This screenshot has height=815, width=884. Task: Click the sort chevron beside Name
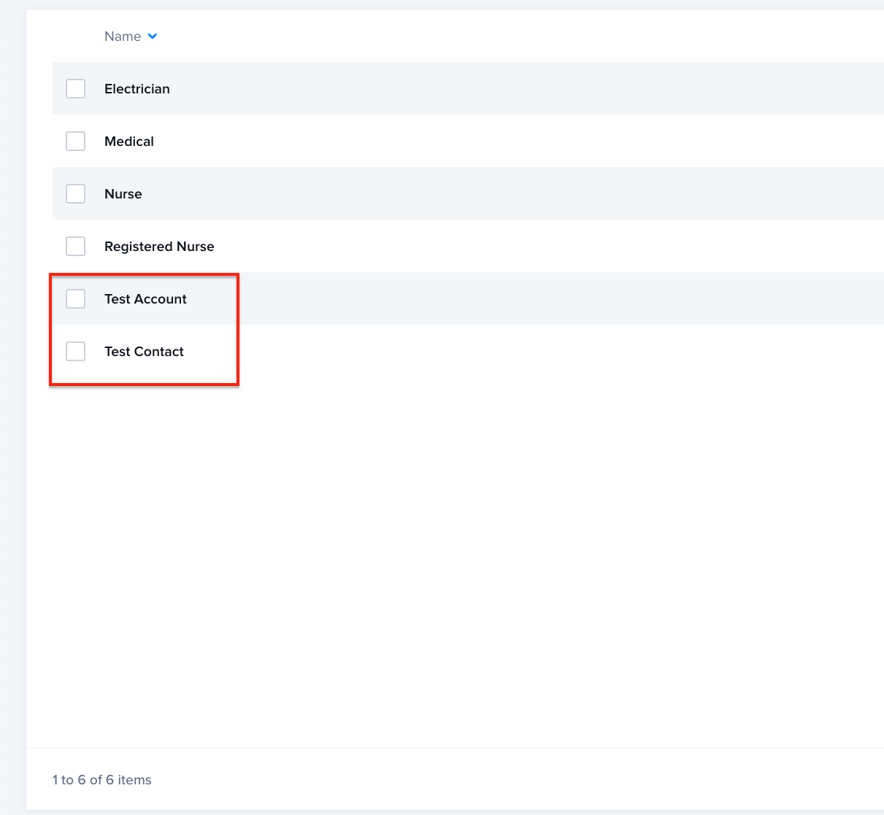click(x=152, y=36)
